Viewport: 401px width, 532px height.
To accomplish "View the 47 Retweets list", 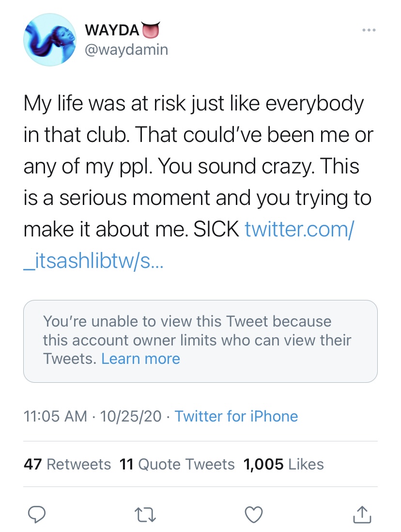I will pos(67,464).
